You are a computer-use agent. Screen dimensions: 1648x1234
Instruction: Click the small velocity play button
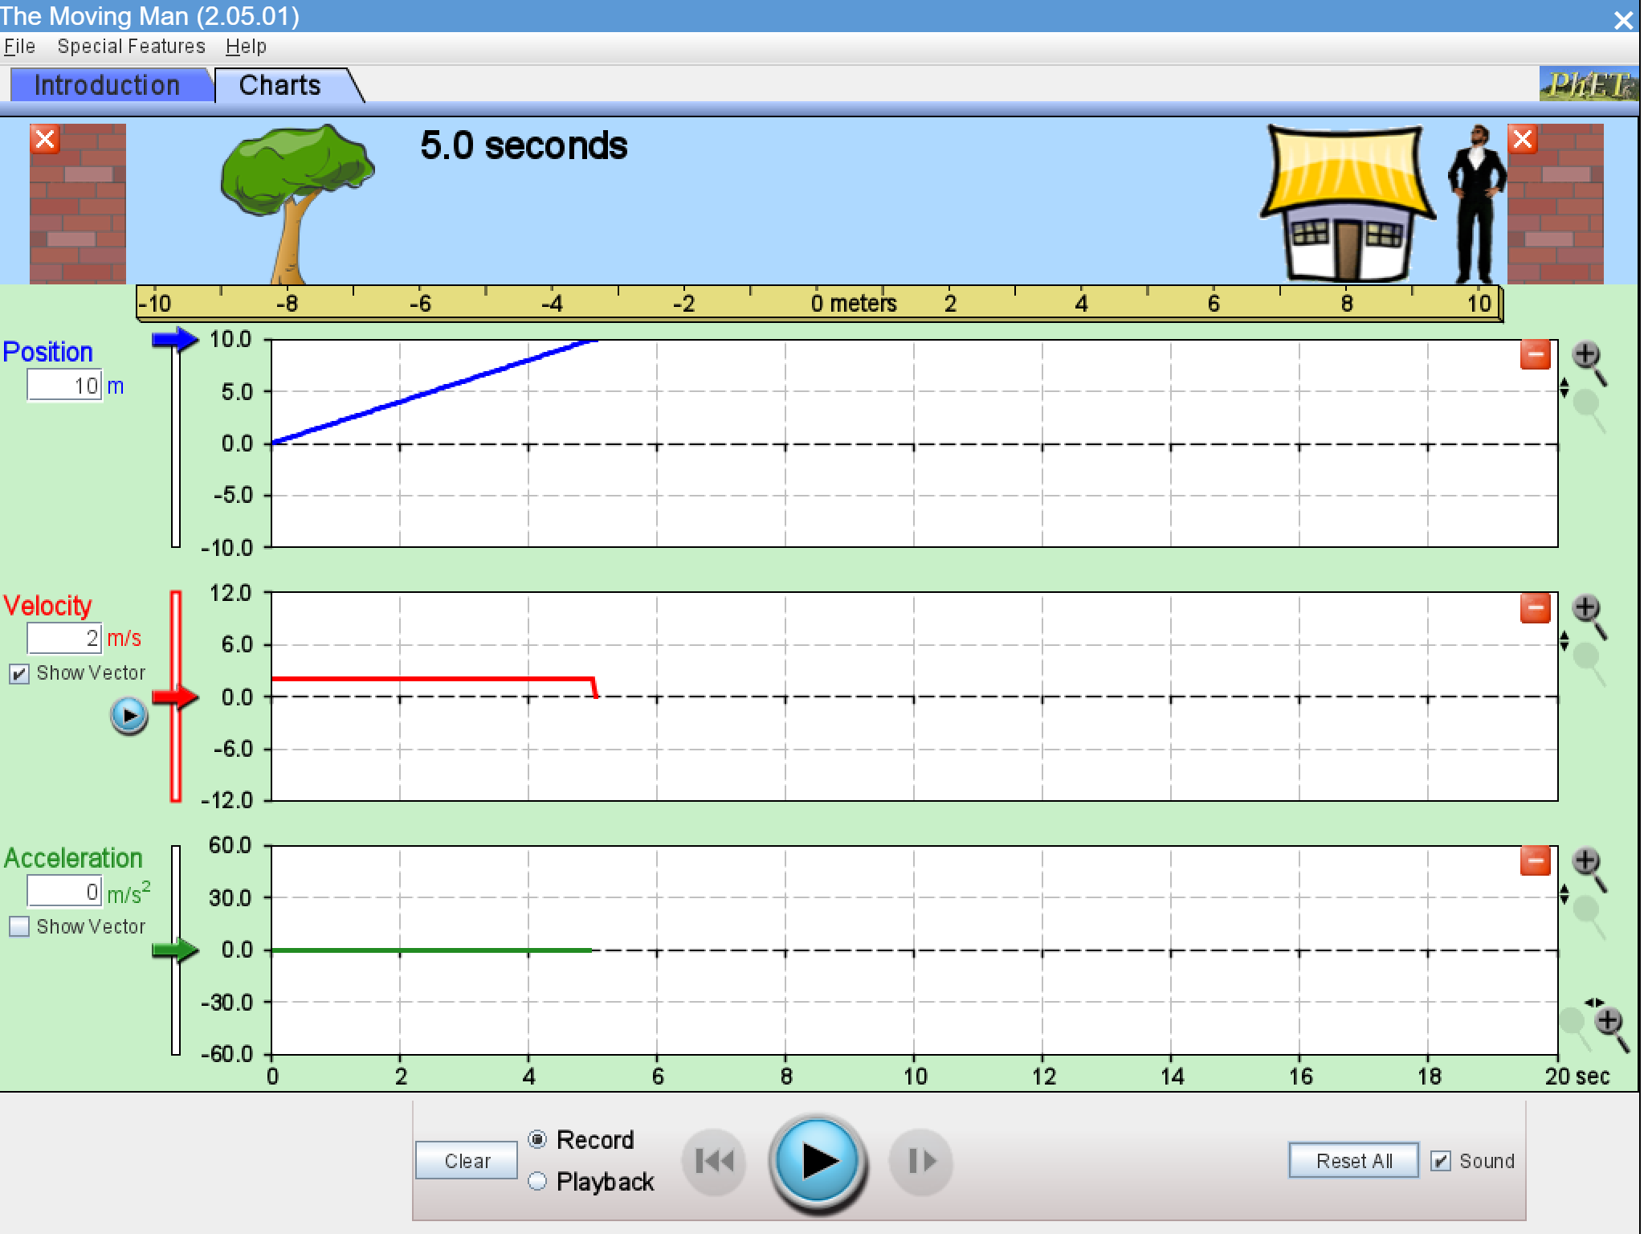pos(129,715)
